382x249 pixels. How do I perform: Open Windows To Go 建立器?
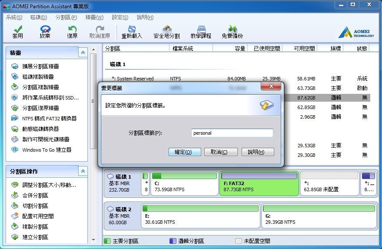pyautogui.click(x=47, y=150)
